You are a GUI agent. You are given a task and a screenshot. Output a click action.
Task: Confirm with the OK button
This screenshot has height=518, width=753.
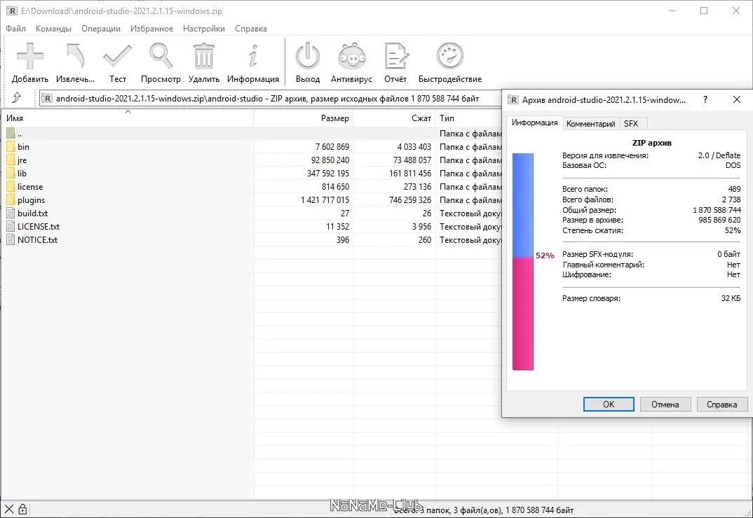tap(609, 405)
